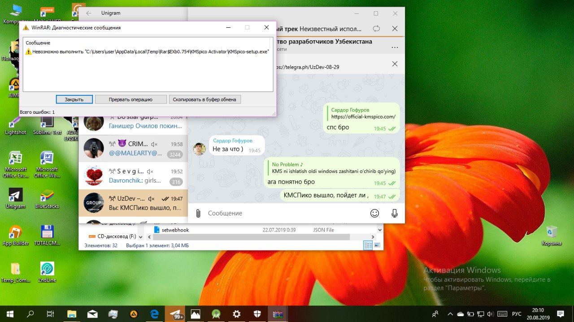574x322 pixels.
Task: Open File Explorer from the taskbar
Action: tap(72, 314)
